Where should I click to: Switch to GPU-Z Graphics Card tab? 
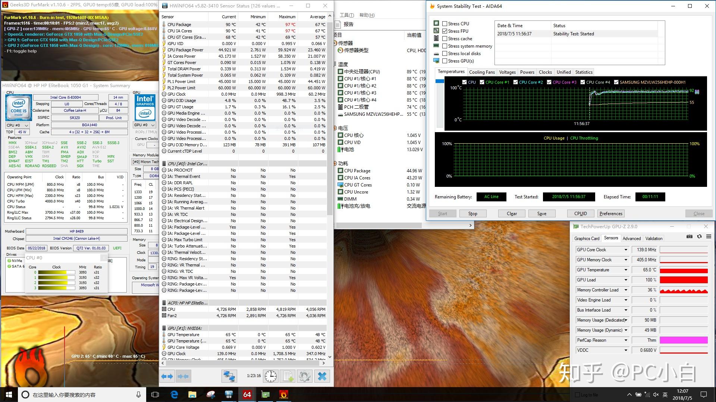(587, 239)
